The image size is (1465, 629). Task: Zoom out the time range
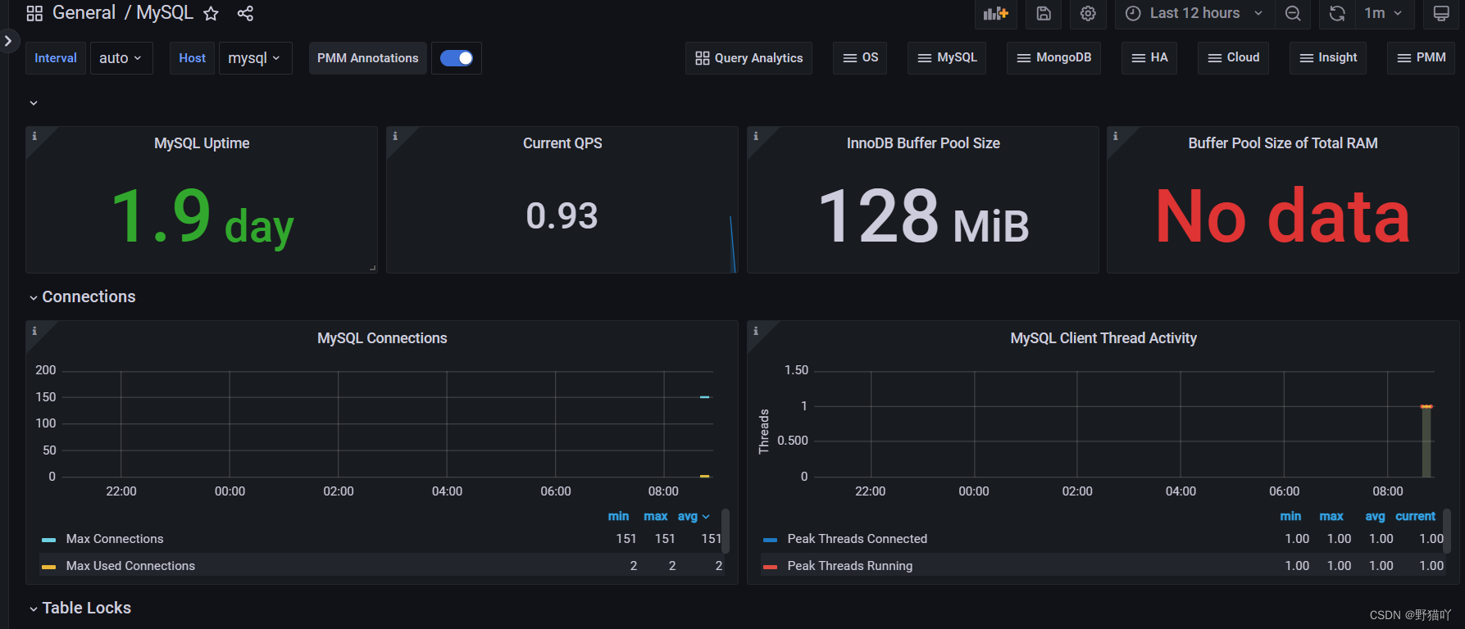tap(1293, 13)
